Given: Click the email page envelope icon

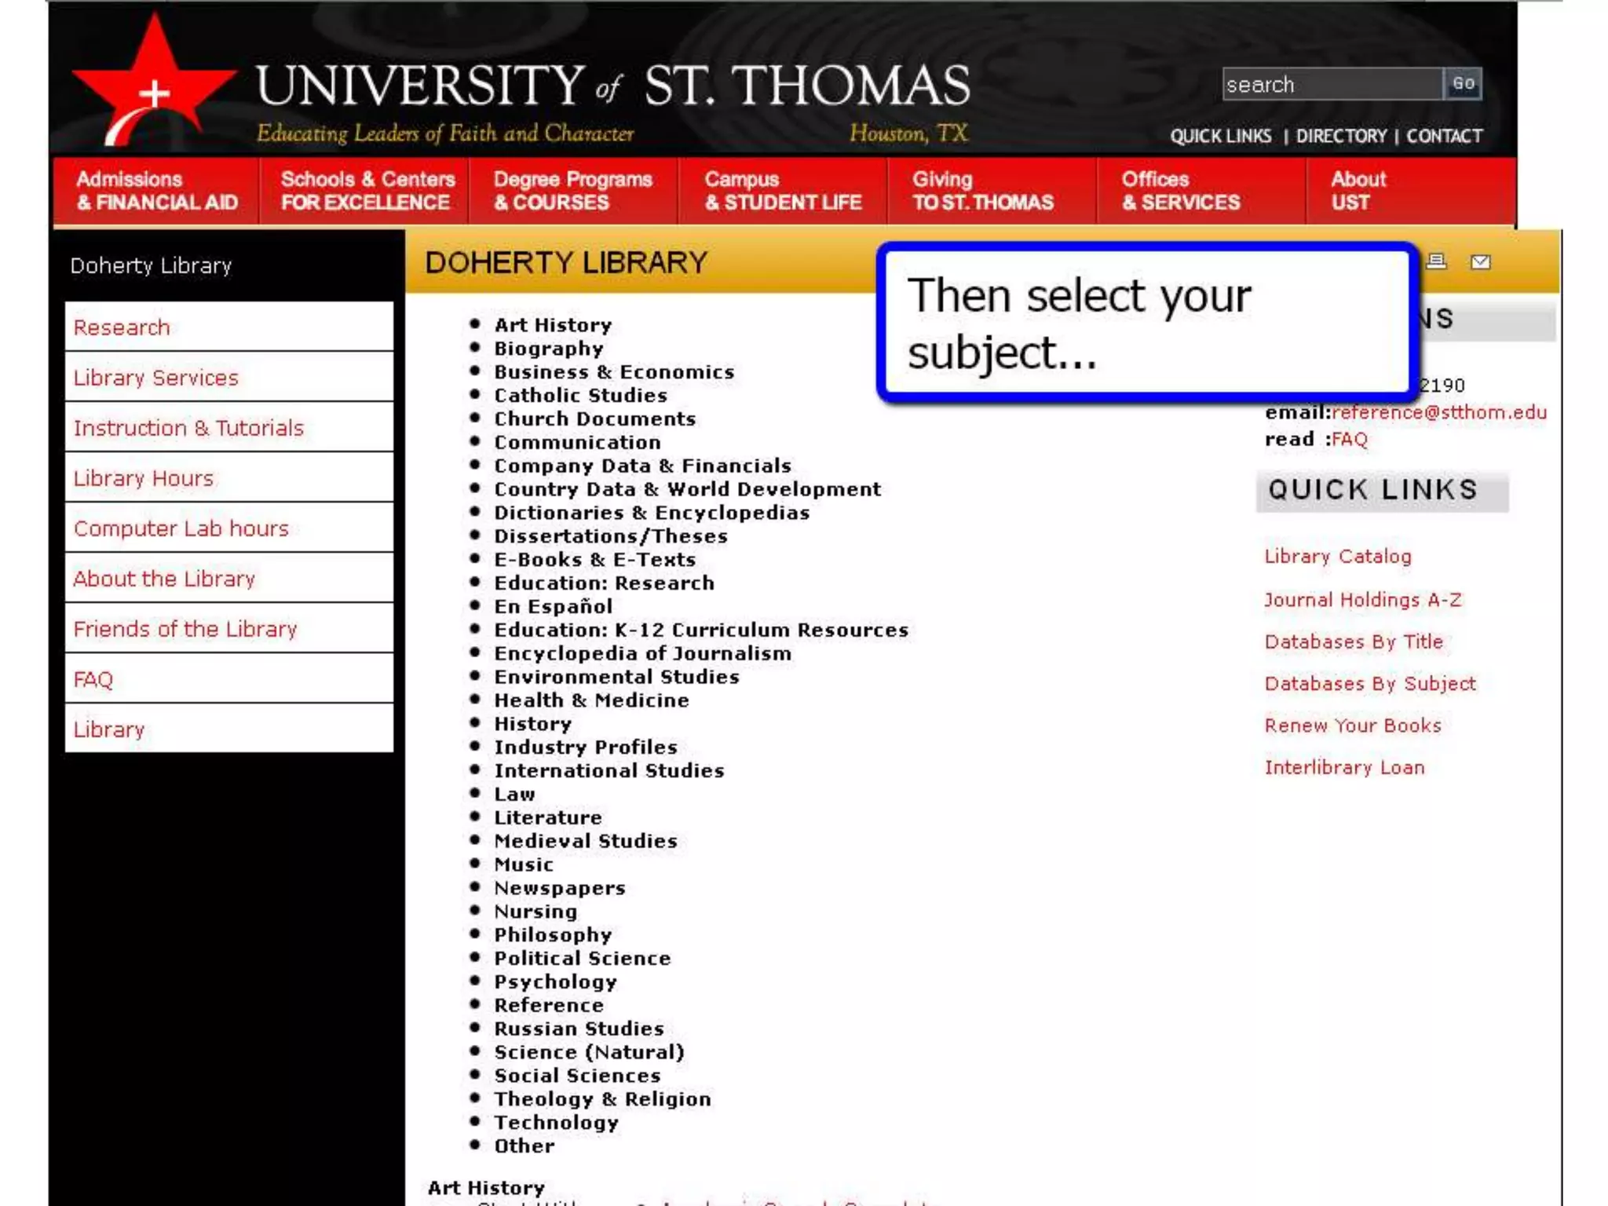Looking at the screenshot, I should [x=1480, y=262].
